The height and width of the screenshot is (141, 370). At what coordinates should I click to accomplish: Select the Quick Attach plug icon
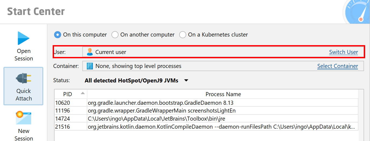pyautogui.click(x=23, y=78)
